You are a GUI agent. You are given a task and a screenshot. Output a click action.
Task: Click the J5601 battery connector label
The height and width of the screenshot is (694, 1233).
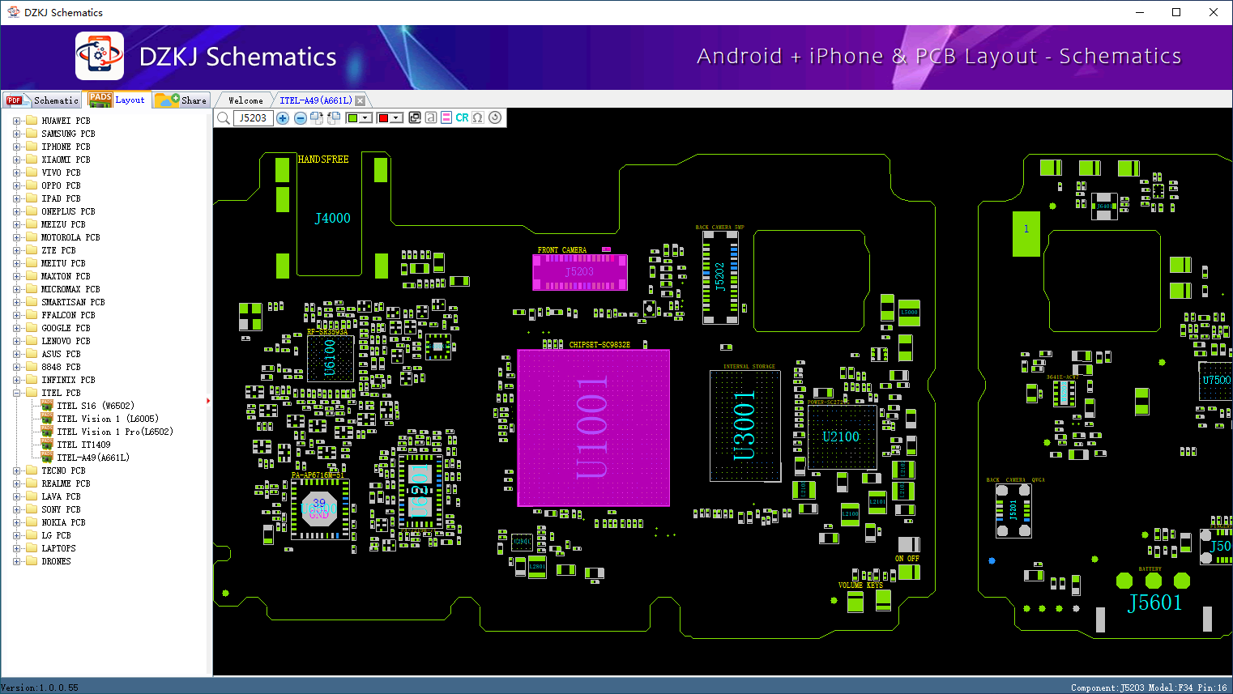coord(1155,602)
